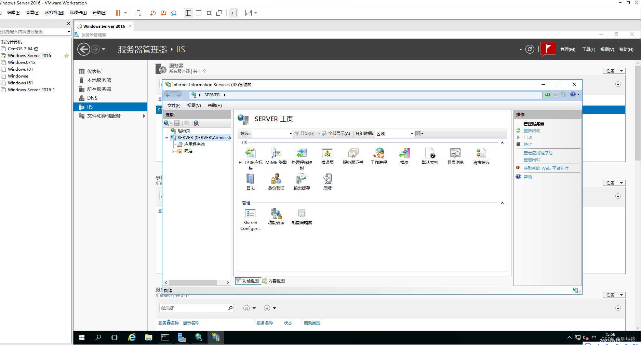Screen dimensions: 641x345
Task: Click the IIS manager help icon in address bar
Action: point(573,95)
